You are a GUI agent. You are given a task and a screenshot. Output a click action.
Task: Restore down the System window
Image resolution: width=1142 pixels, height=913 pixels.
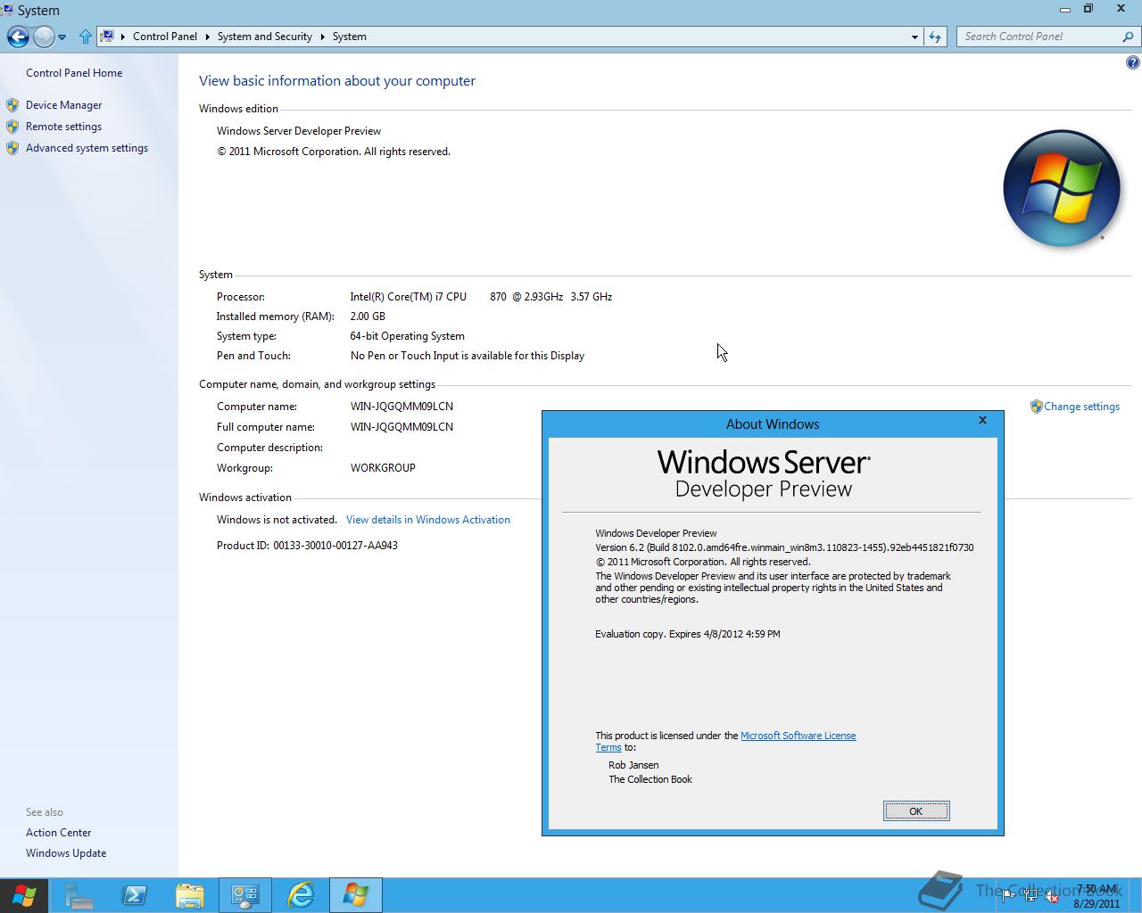click(1088, 9)
